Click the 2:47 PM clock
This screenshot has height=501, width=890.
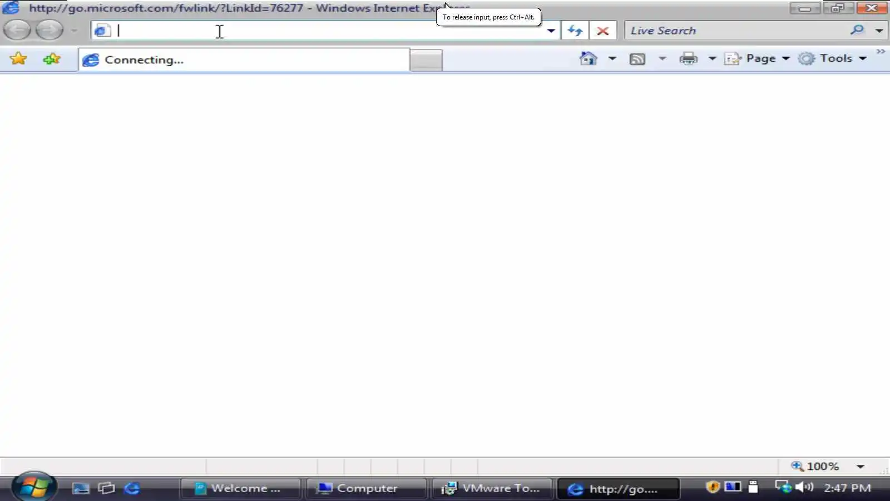click(847, 488)
